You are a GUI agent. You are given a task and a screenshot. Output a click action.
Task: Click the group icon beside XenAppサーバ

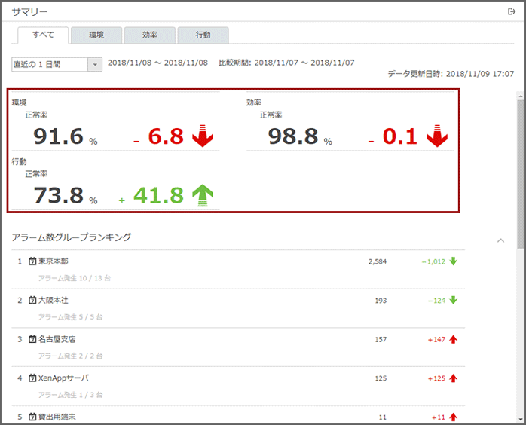(x=32, y=378)
